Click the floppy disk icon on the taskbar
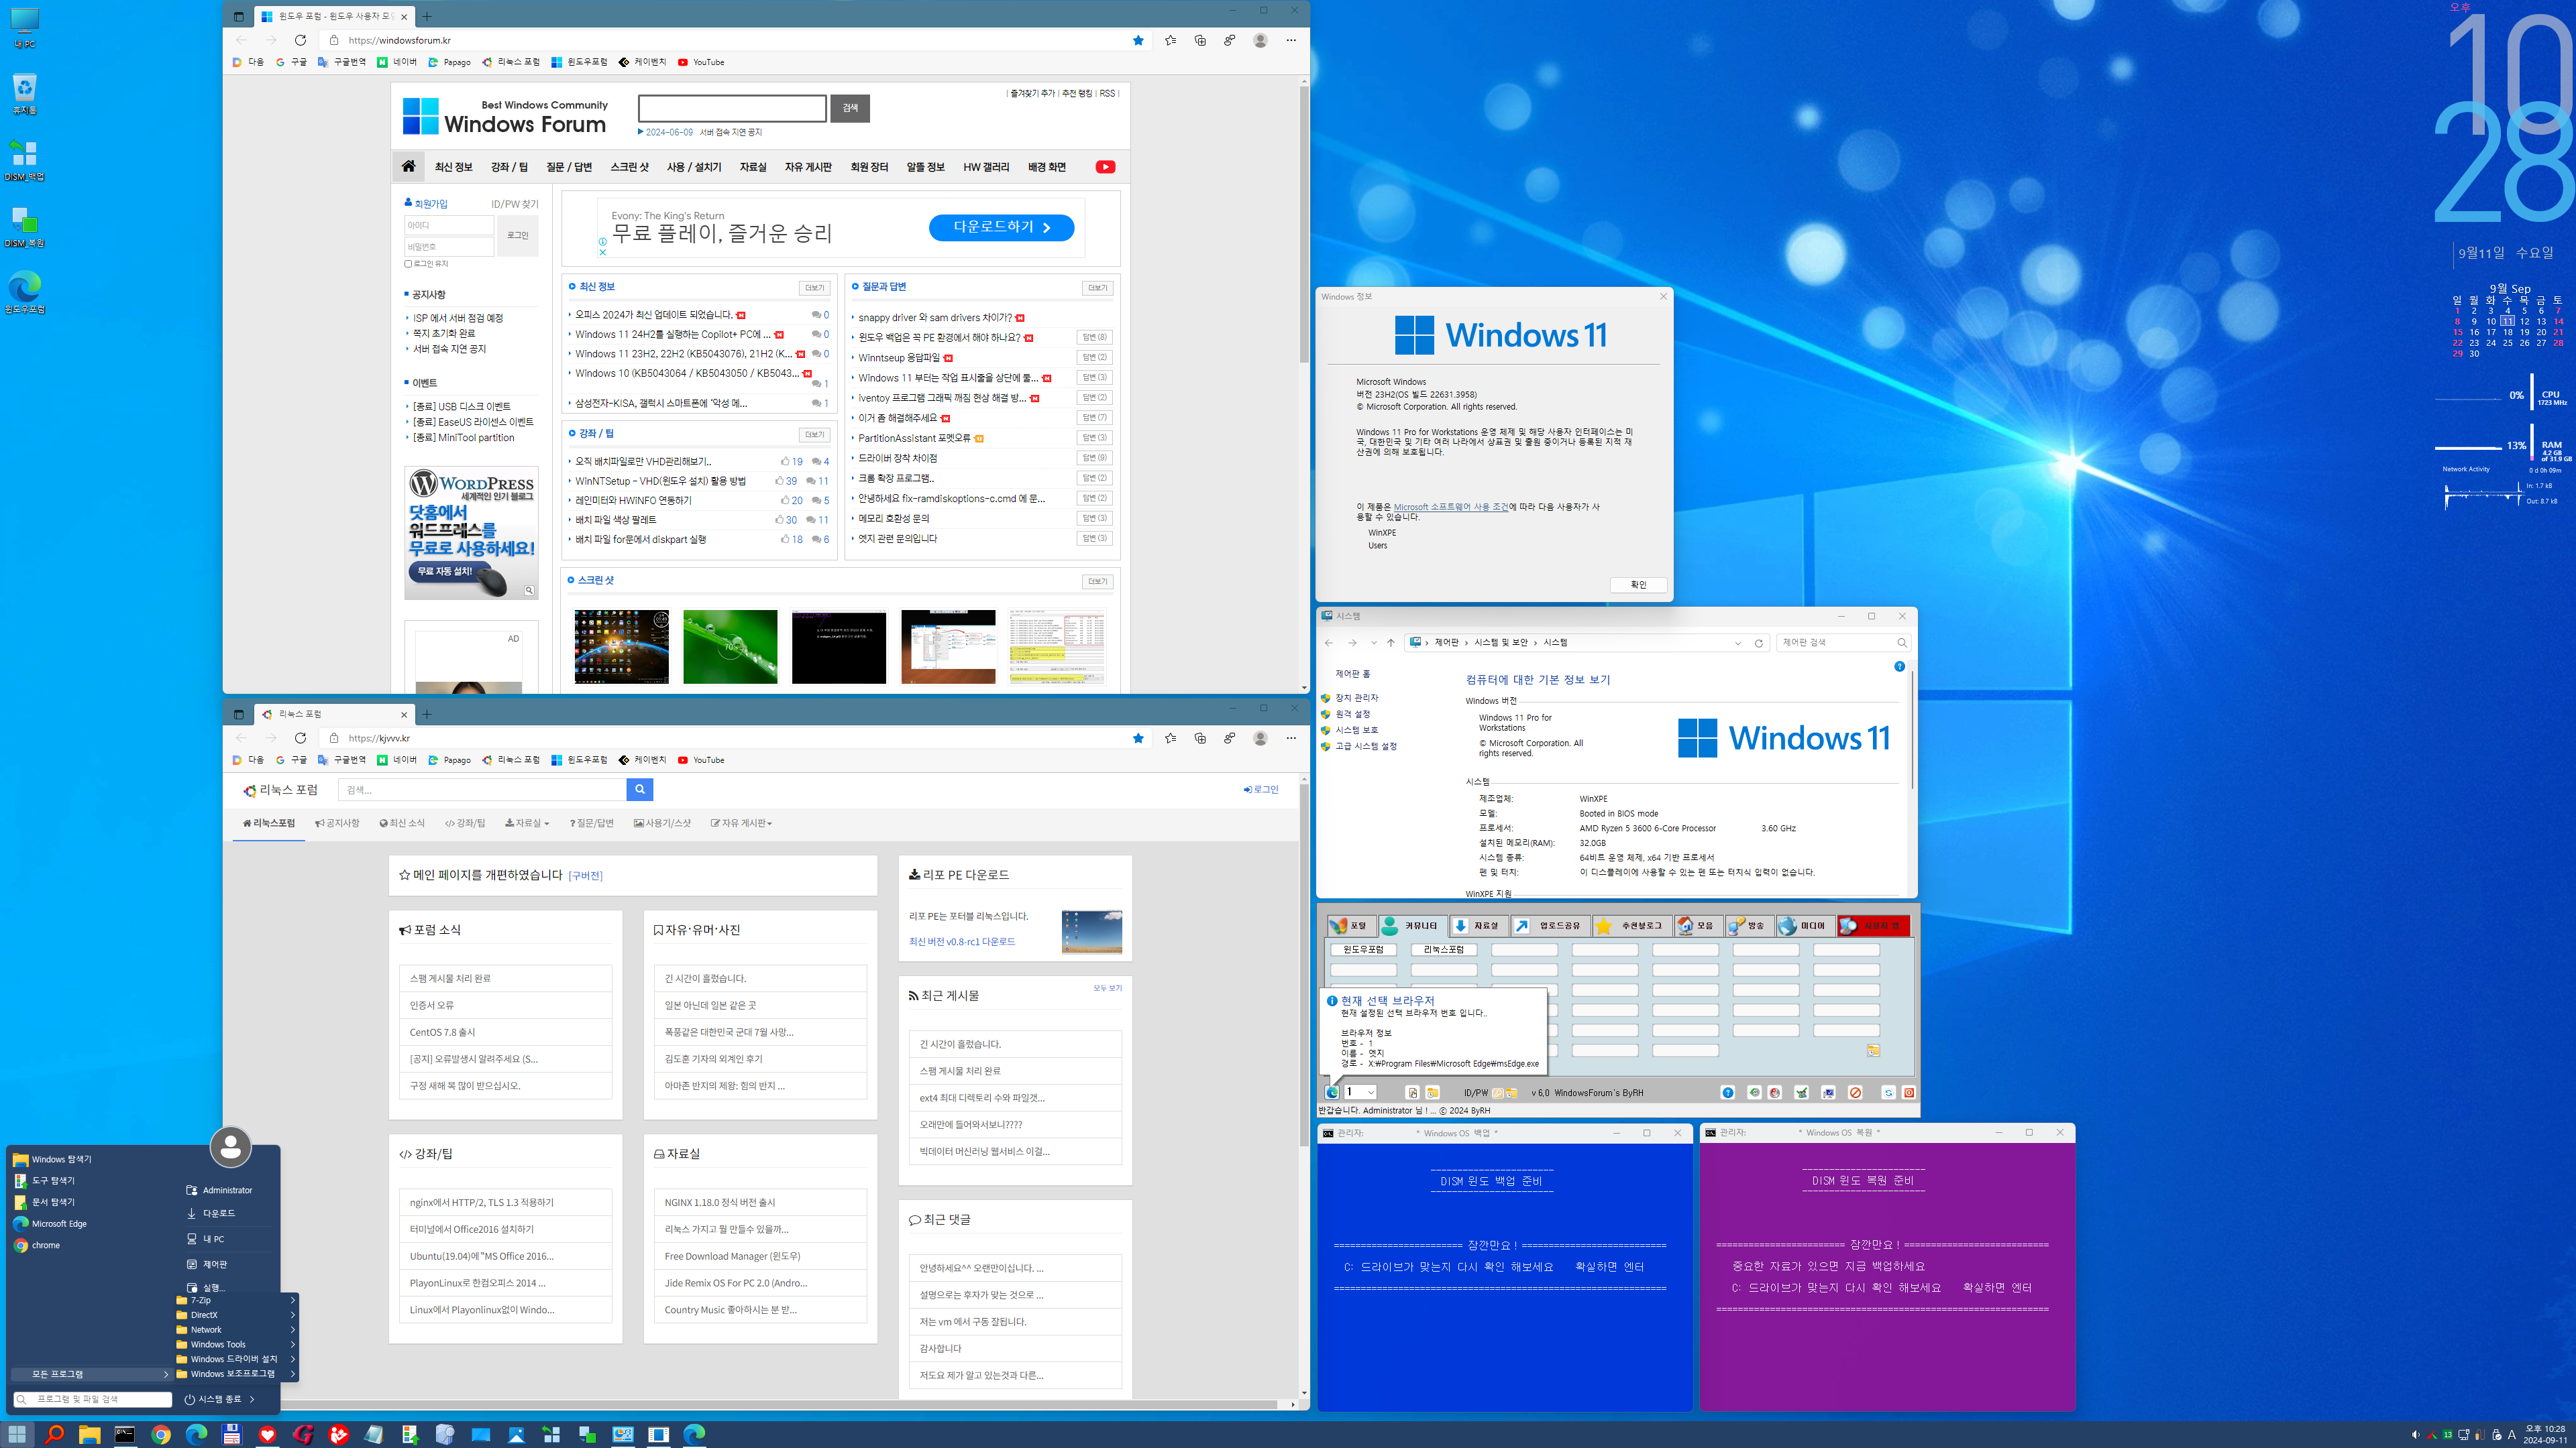Image resolution: width=2576 pixels, height=1448 pixels. pyautogui.click(x=232, y=1435)
